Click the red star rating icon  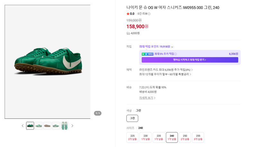128,14
